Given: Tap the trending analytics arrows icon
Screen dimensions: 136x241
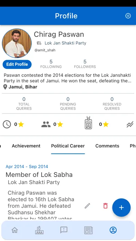Looking at the screenshot, I should point(130,124).
